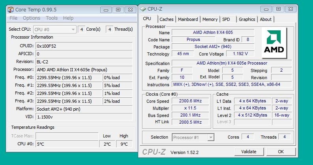Click the Level 2 cache value 4 x 512 KBytes

pyautogui.click(x=253, y=115)
